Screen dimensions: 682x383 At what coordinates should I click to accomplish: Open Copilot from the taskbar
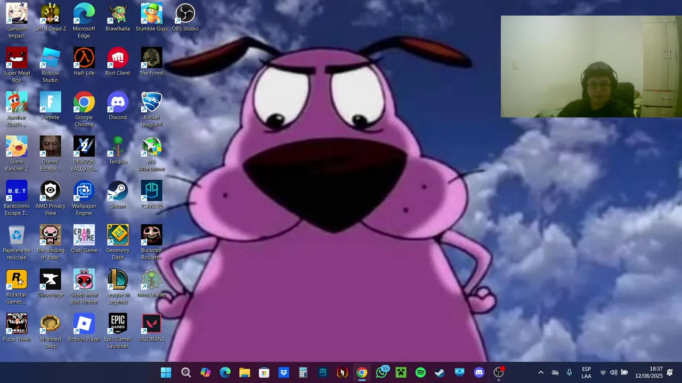[x=206, y=372]
